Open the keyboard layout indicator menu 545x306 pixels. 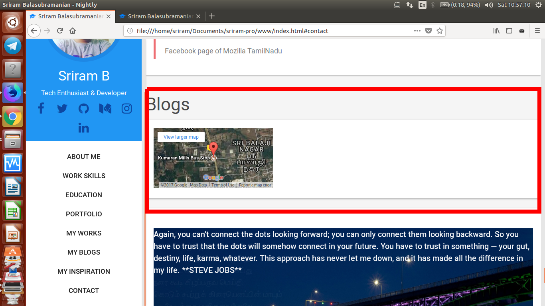coord(422,4)
